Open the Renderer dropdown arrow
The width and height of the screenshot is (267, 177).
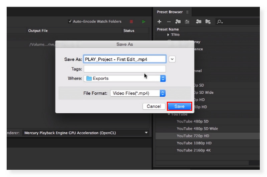point(146,132)
